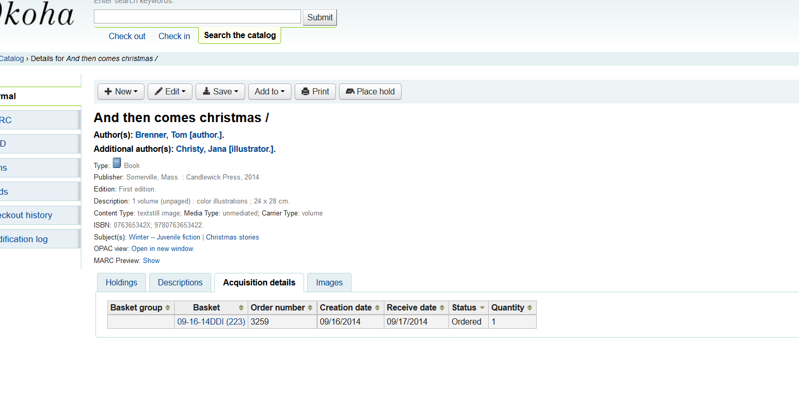Sort table by Quantity column arrows

[x=529, y=308]
